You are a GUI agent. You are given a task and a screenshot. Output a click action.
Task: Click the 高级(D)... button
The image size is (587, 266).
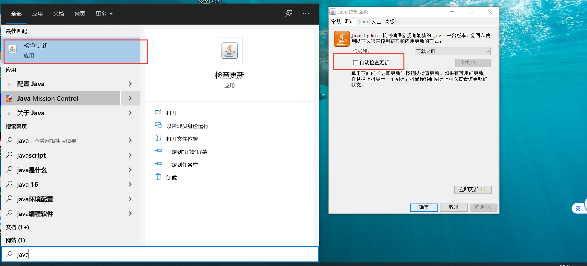click(473, 63)
